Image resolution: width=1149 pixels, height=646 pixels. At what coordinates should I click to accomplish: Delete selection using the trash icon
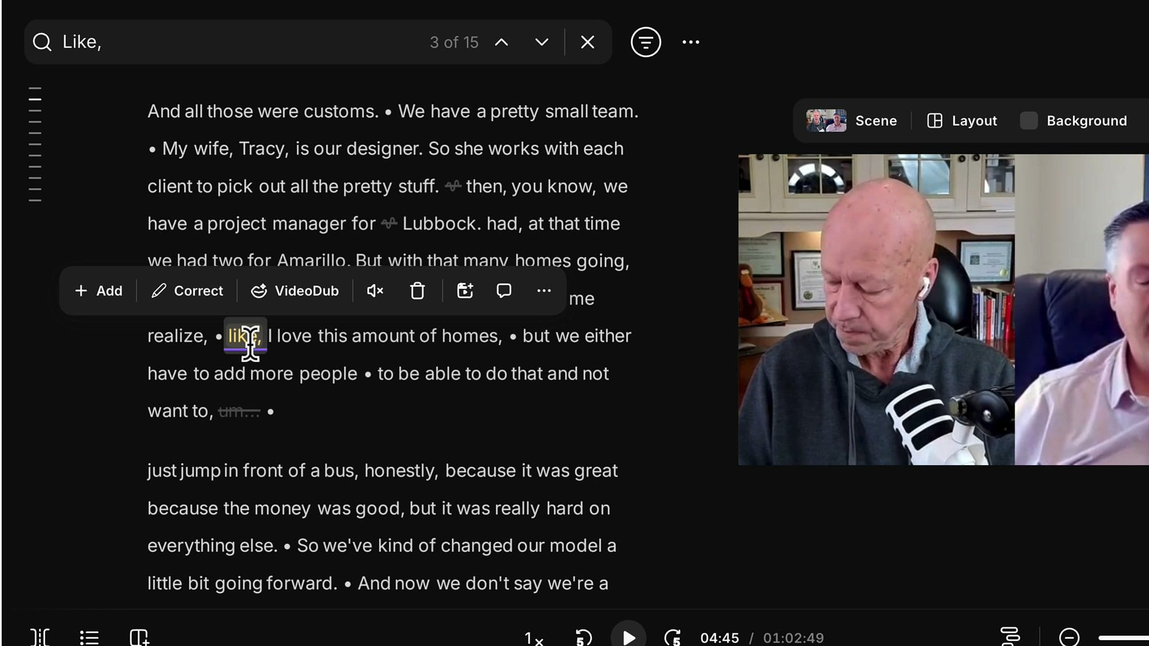click(x=417, y=291)
